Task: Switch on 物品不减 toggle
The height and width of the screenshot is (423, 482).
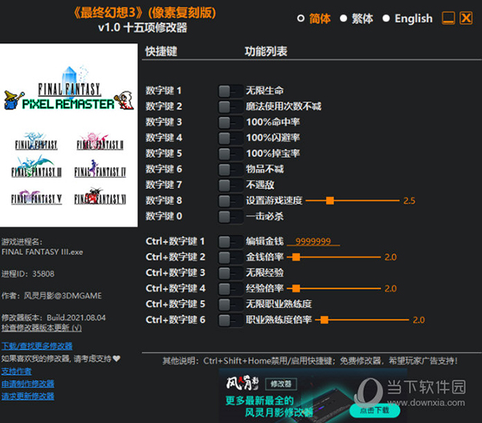Action: [x=231, y=170]
